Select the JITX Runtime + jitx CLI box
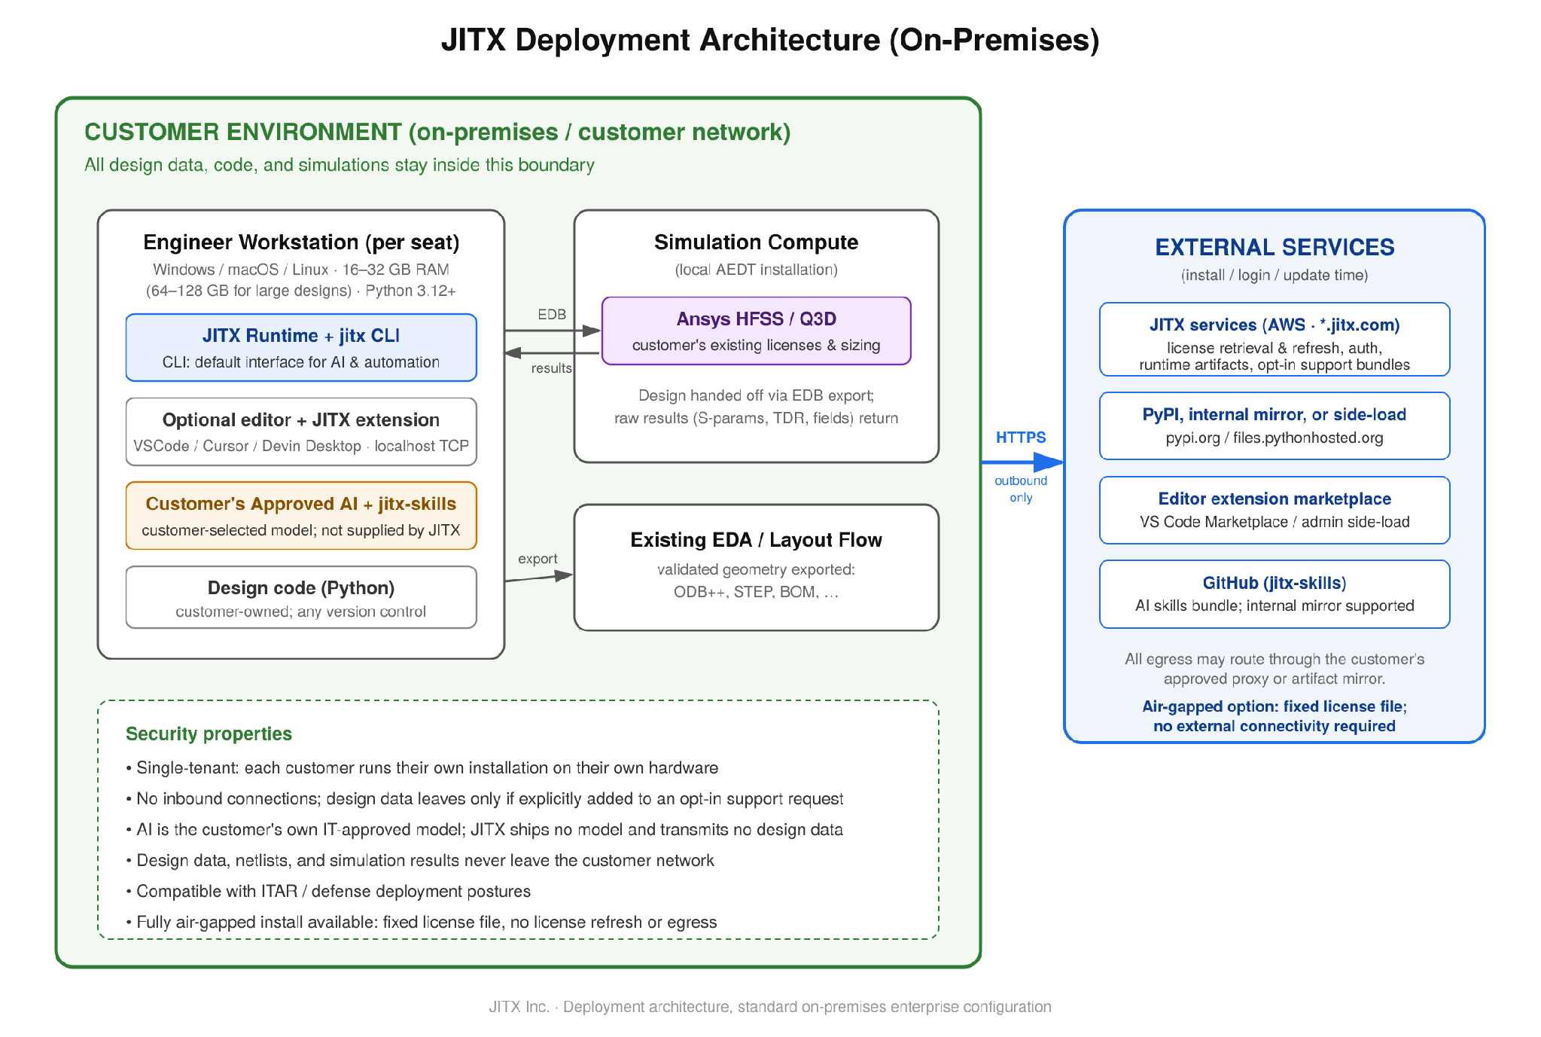This screenshot has height=1037, width=1541. (301, 348)
